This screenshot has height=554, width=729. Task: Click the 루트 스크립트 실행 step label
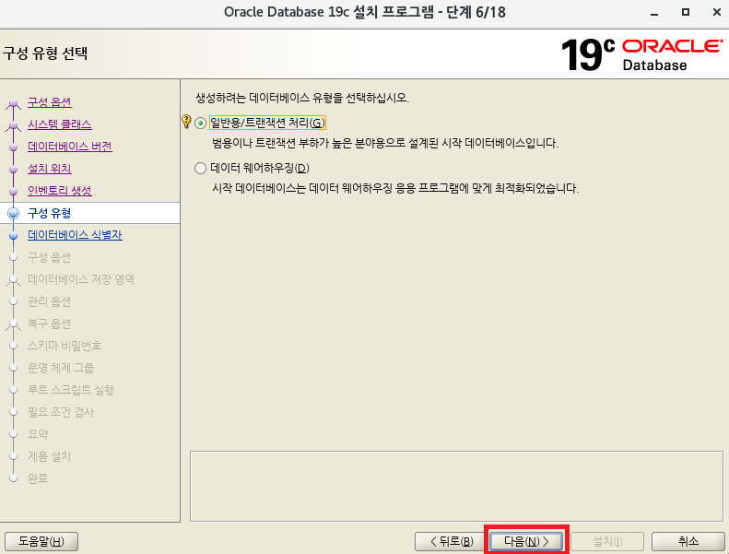pos(71,390)
